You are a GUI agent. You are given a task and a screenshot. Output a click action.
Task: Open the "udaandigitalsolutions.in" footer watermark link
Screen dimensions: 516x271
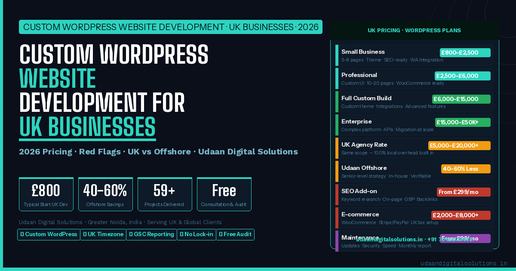(464, 263)
